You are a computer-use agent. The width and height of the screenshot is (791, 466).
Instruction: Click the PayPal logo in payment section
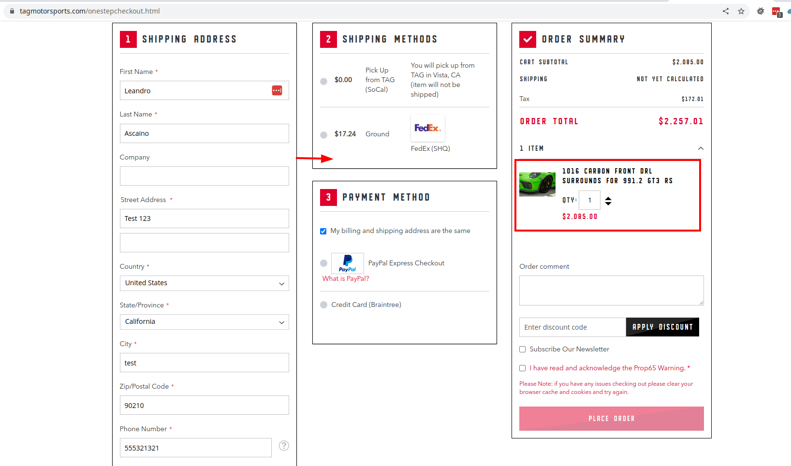click(347, 263)
